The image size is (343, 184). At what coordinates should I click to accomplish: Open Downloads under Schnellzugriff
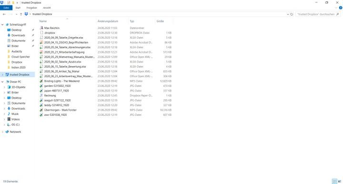(18, 35)
